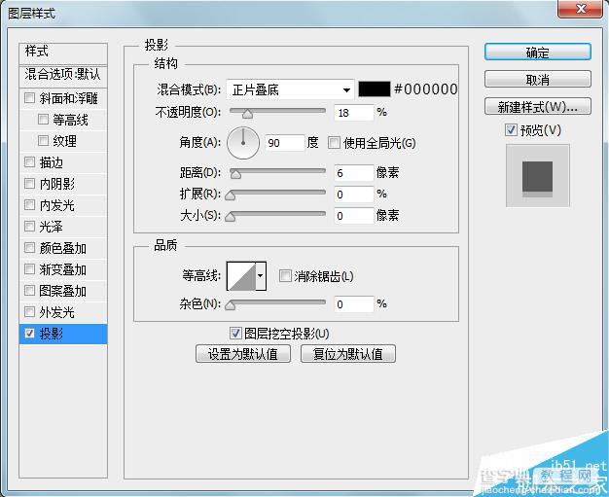Screen dimensions: 609x497
Task: Enable the 渐变叠加 checkbox
Action: click(29, 268)
